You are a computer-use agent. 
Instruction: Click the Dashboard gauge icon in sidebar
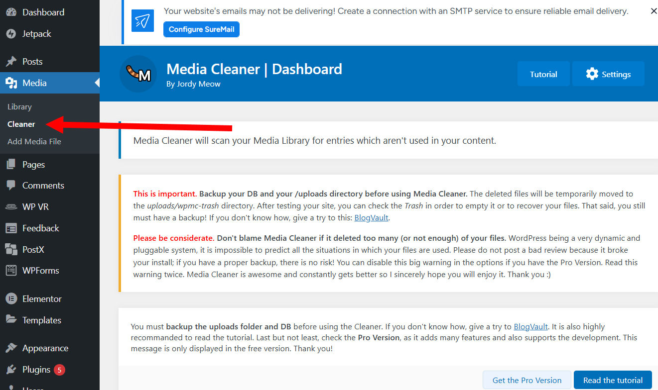11,12
